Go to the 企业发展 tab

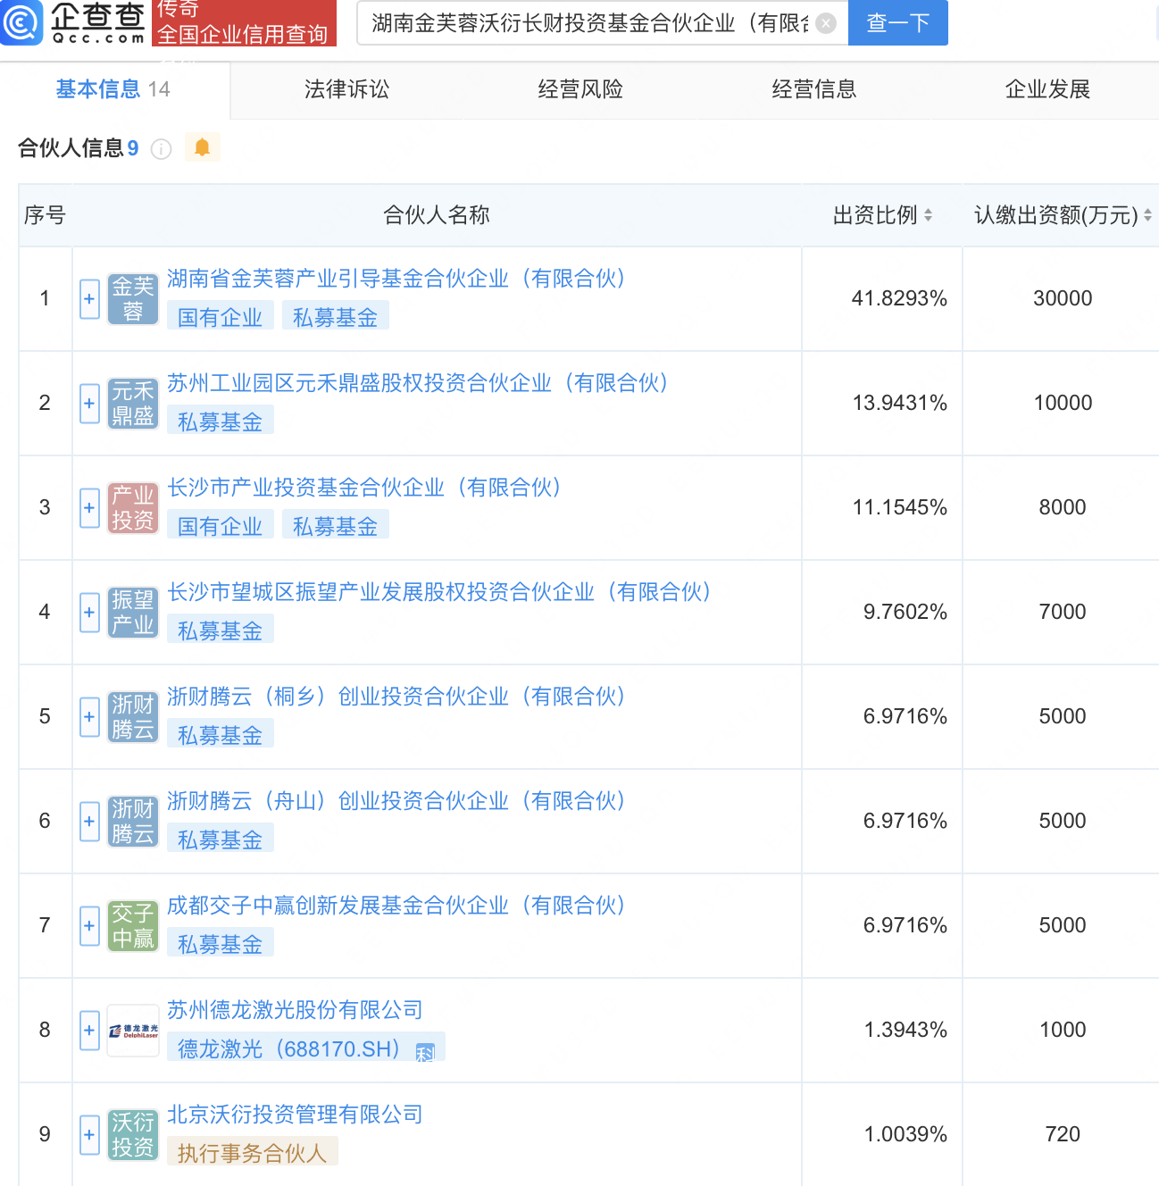point(1047,89)
